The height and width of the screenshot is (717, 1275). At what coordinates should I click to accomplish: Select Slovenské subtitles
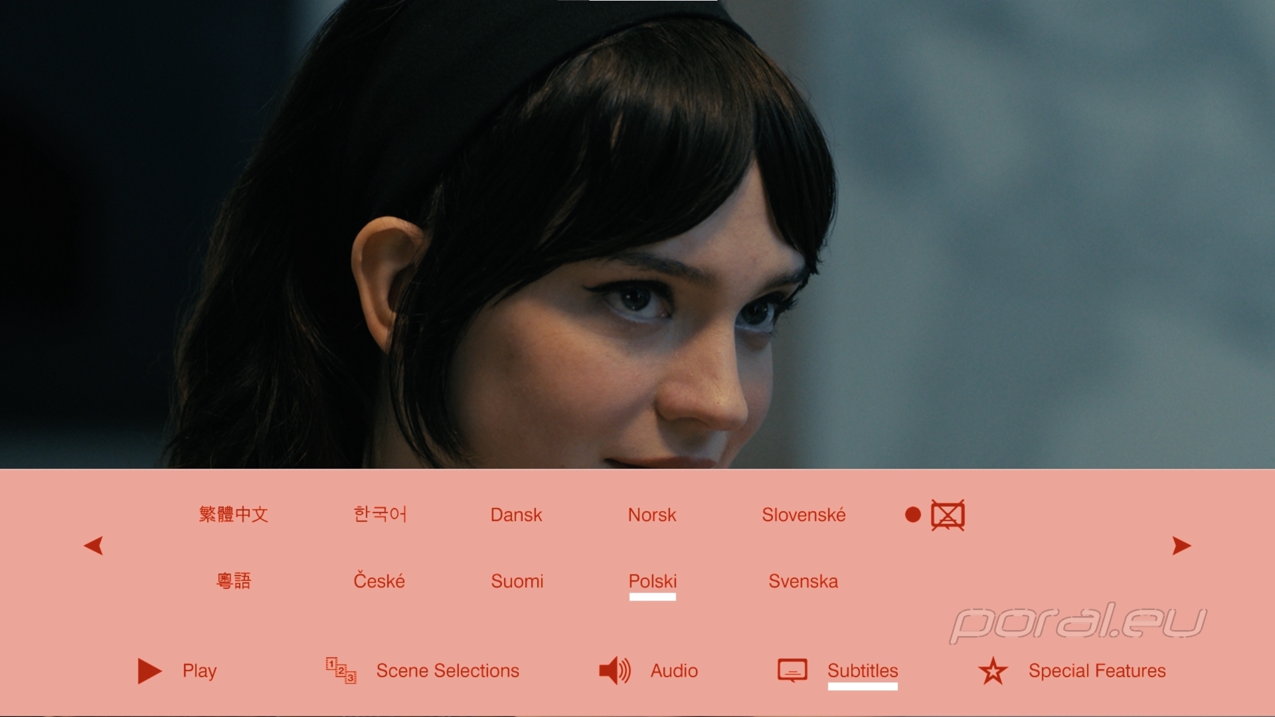pos(804,515)
